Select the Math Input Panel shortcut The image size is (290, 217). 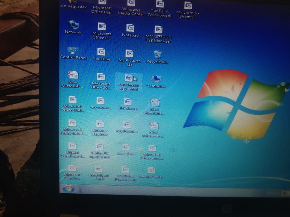99,173
